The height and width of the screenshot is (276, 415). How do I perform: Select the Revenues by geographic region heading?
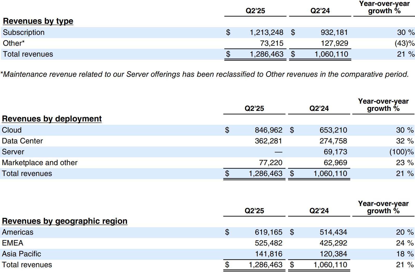(x=65, y=221)
